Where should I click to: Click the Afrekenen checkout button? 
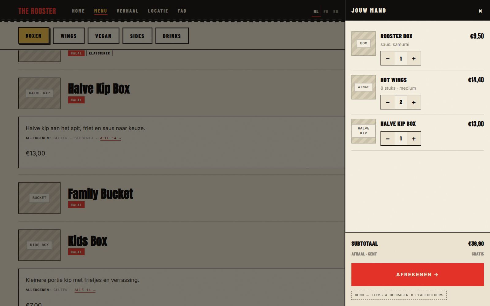click(x=417, y=274)
